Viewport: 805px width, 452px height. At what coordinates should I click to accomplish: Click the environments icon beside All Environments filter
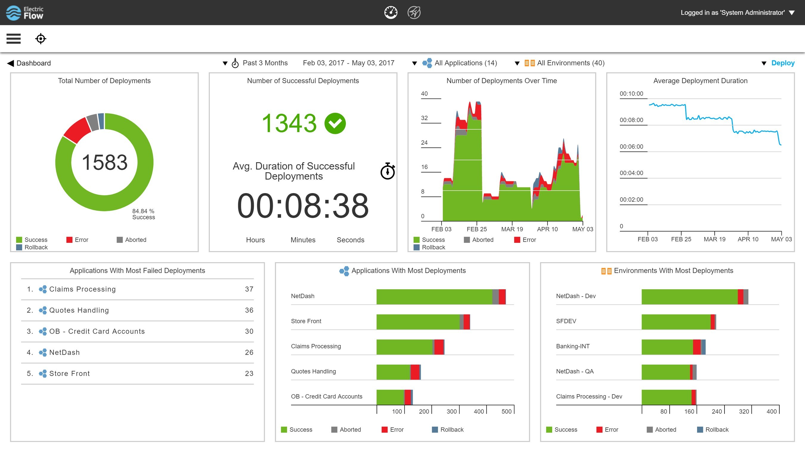[530, 63]
